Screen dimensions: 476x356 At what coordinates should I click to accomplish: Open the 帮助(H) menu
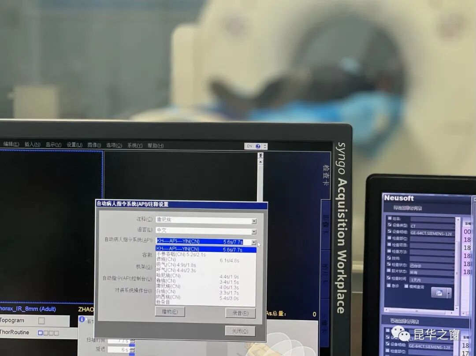click(156, 146)
